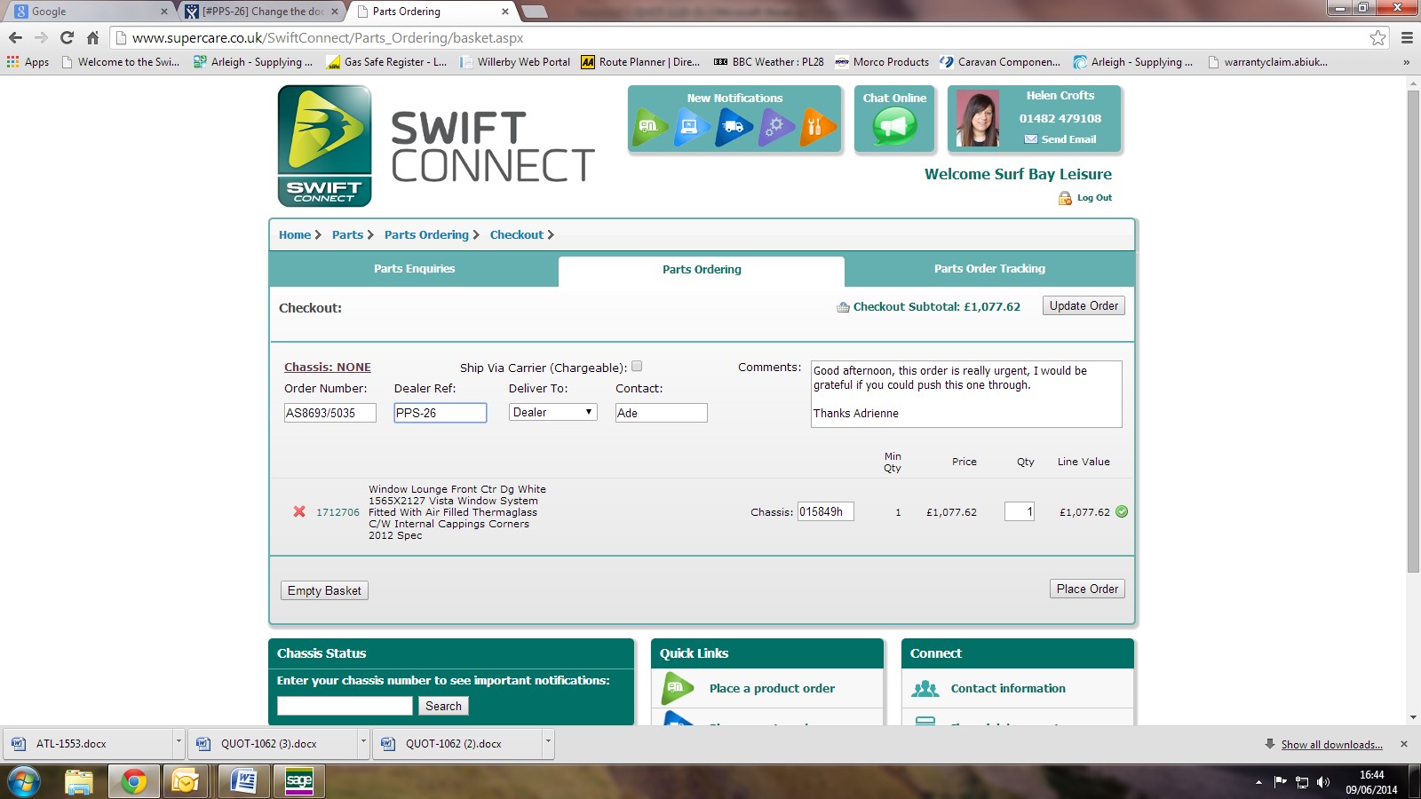Click the browser home icon

(92, 37)
